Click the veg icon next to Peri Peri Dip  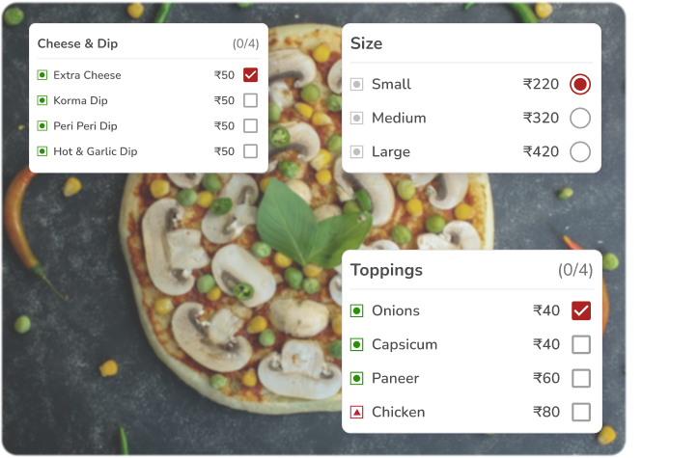pyautogui.click(x=42, y=125)
